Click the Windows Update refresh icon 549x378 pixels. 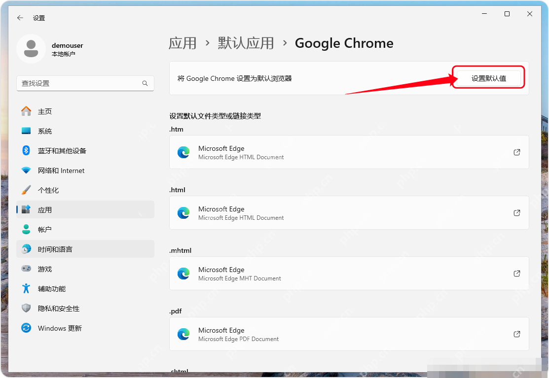[26, 328]
